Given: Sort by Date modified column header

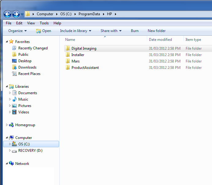Looking at the screenshot, I should pyautogui.click(x=160, y=40).
